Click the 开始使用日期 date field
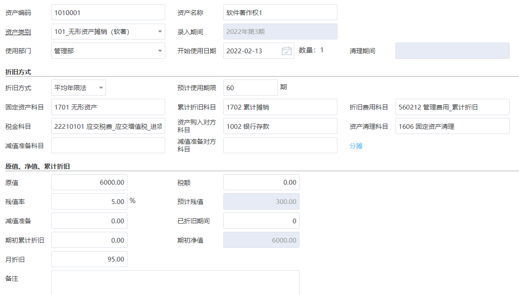The image size is (519, 295). coord(259,51)
